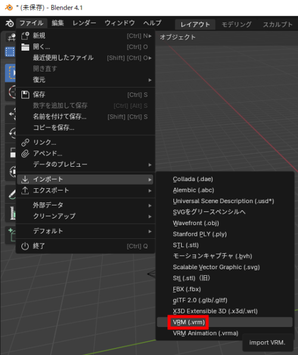Switch to the モデリング workspace tab
The width and height of the screenshot is (298, 355).
tap(237, 24)
